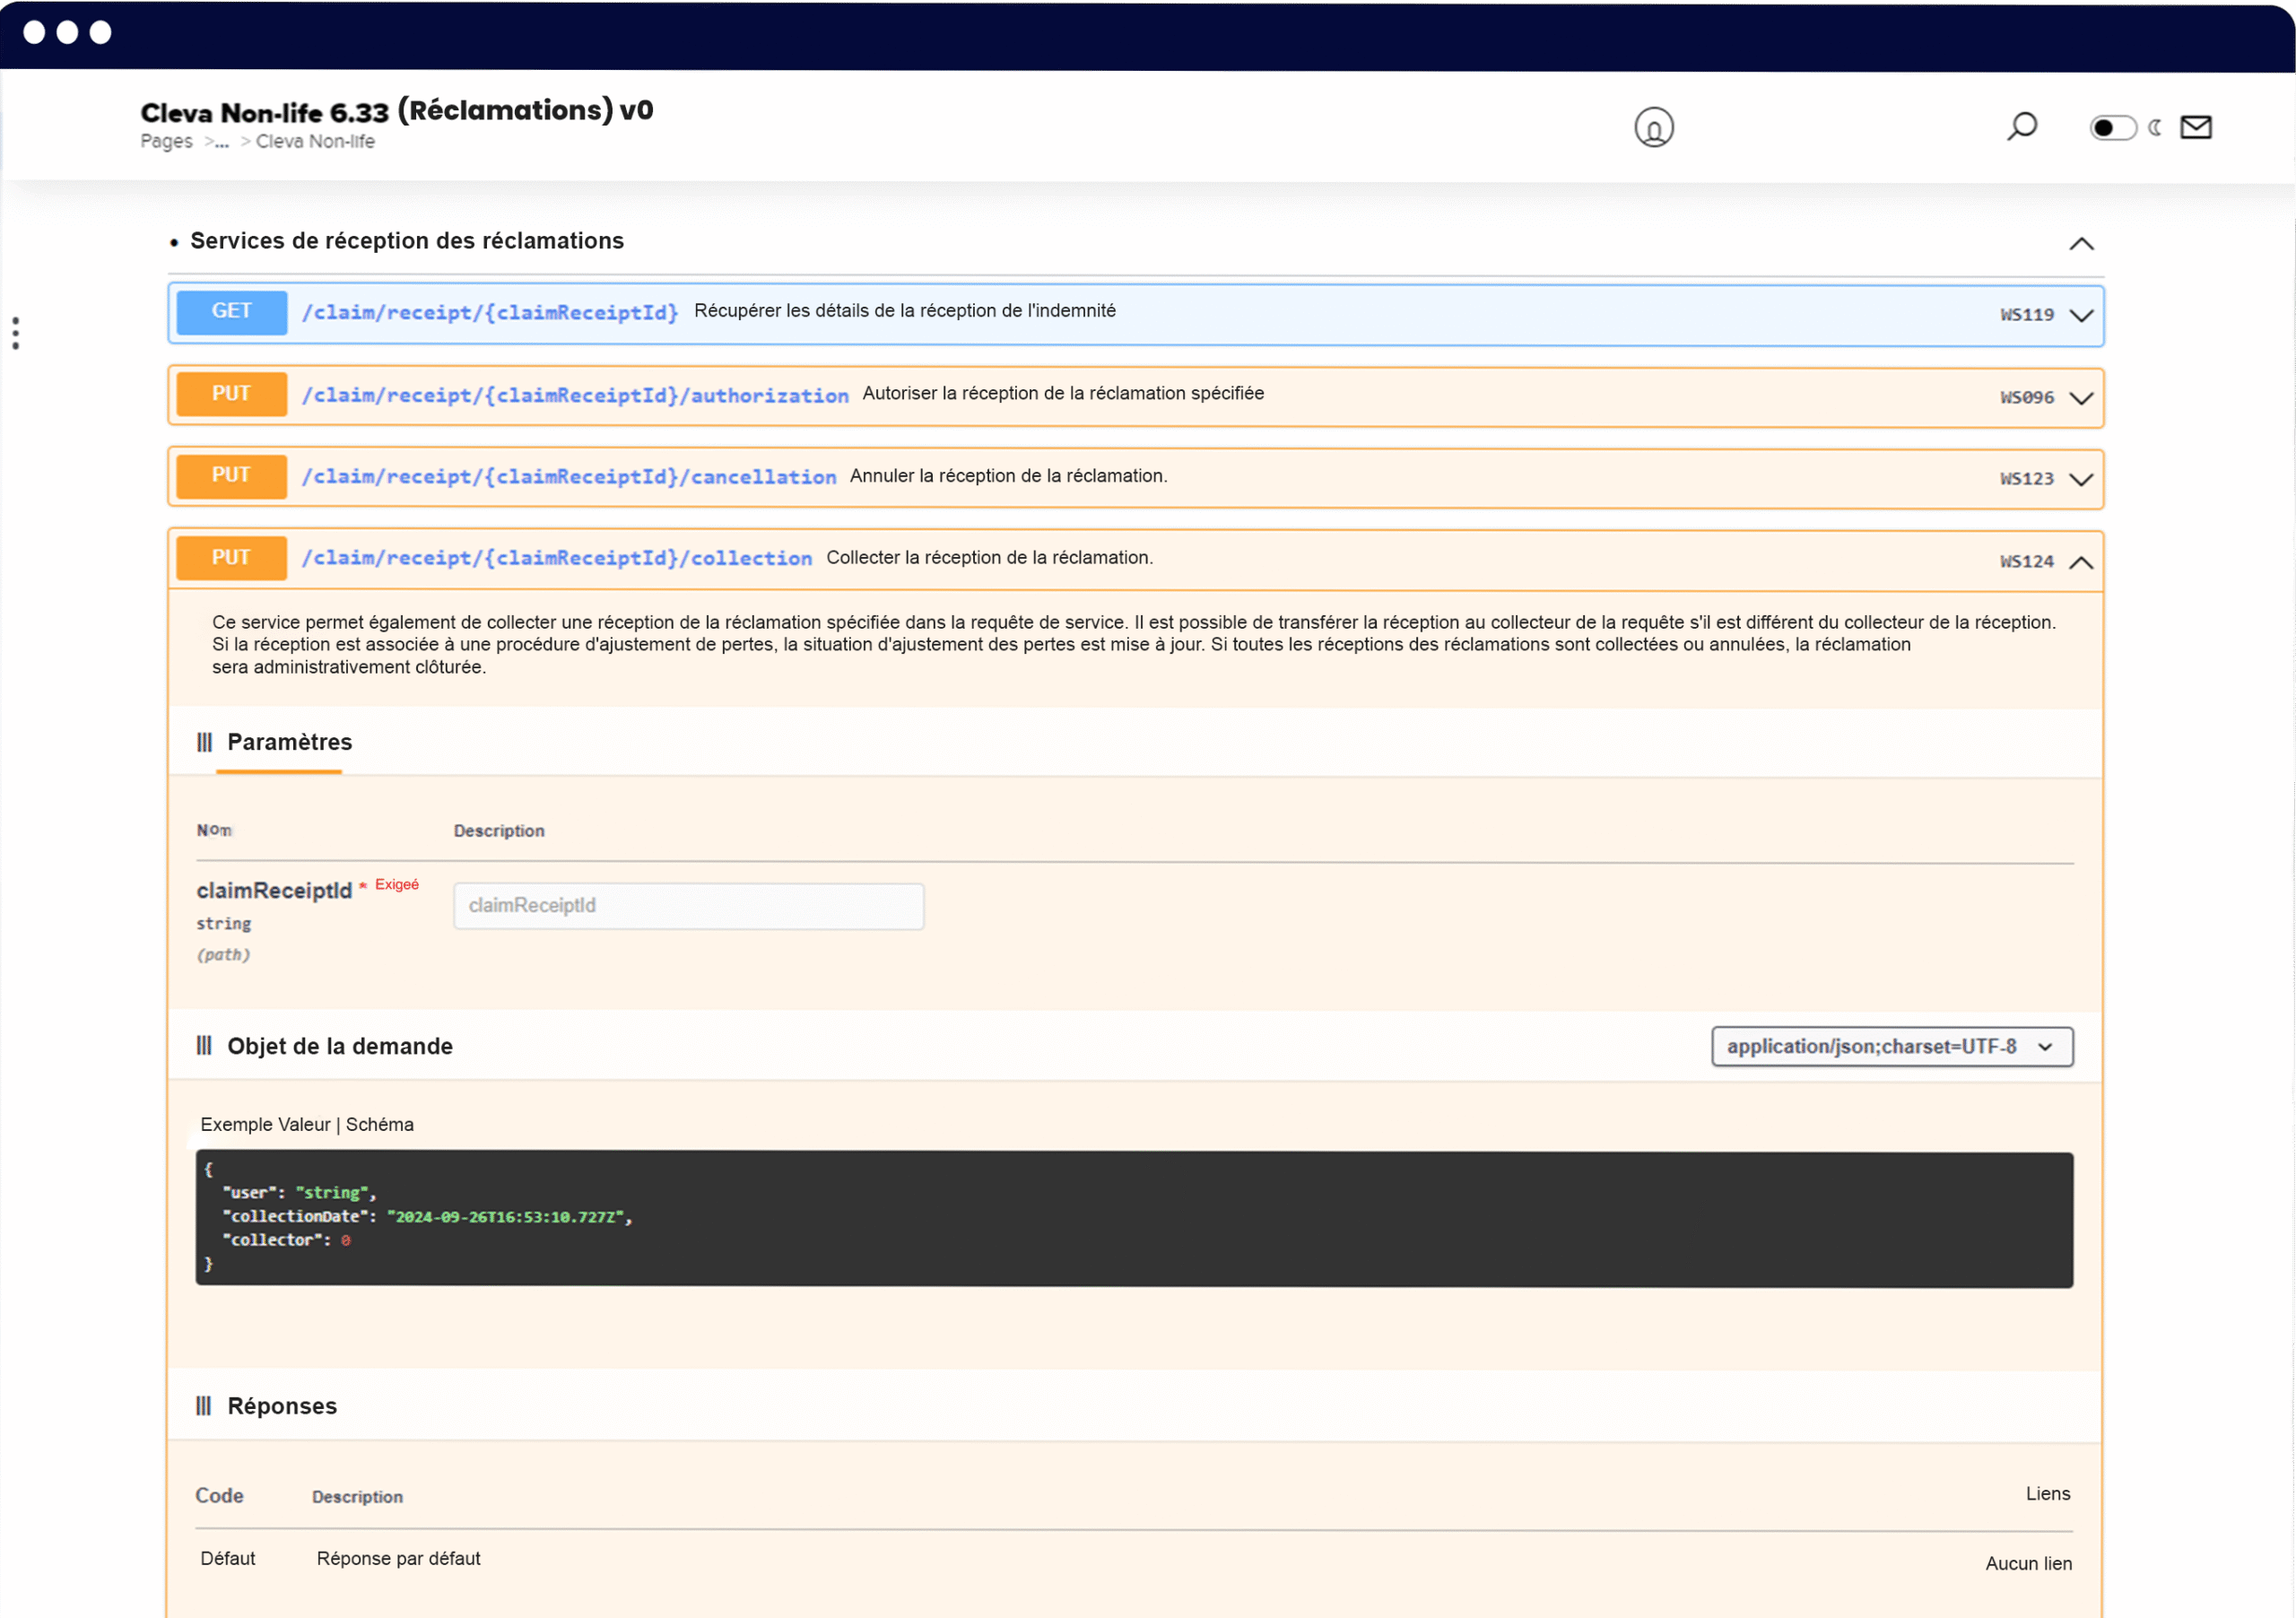
Task: Switch to the Schéma view
Action: click(x=380, y=1124)
